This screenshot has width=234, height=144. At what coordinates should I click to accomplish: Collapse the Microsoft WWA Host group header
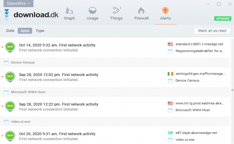pos(28,92)
